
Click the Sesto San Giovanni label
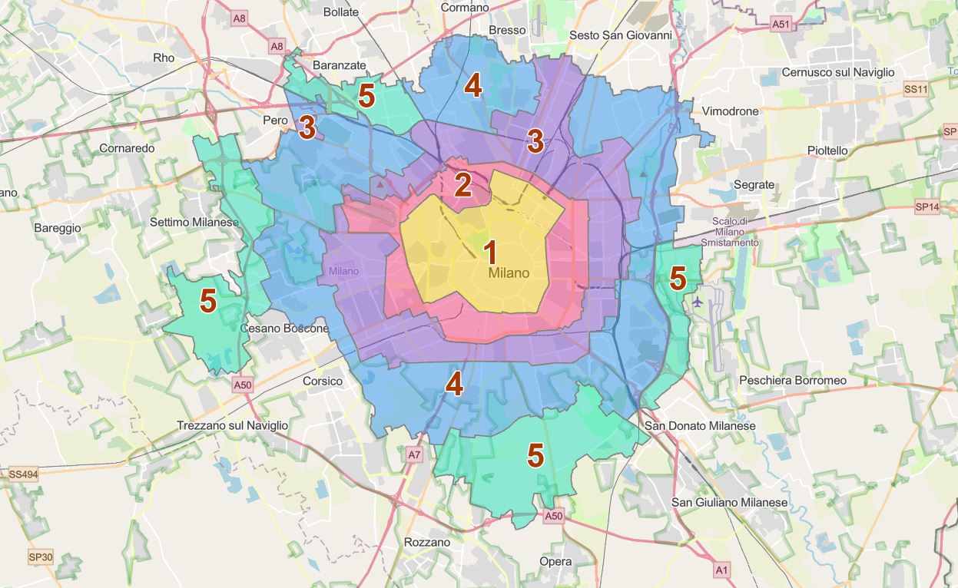pyautogui.click(x=620, y=35)
